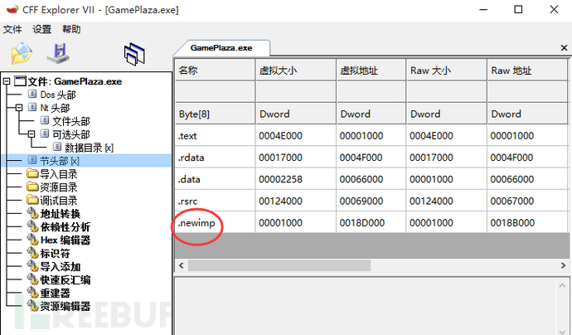Screen dimensions: 572x335
Task: Click the windows cascade toolbar icon
Action: tap(134, 55)
